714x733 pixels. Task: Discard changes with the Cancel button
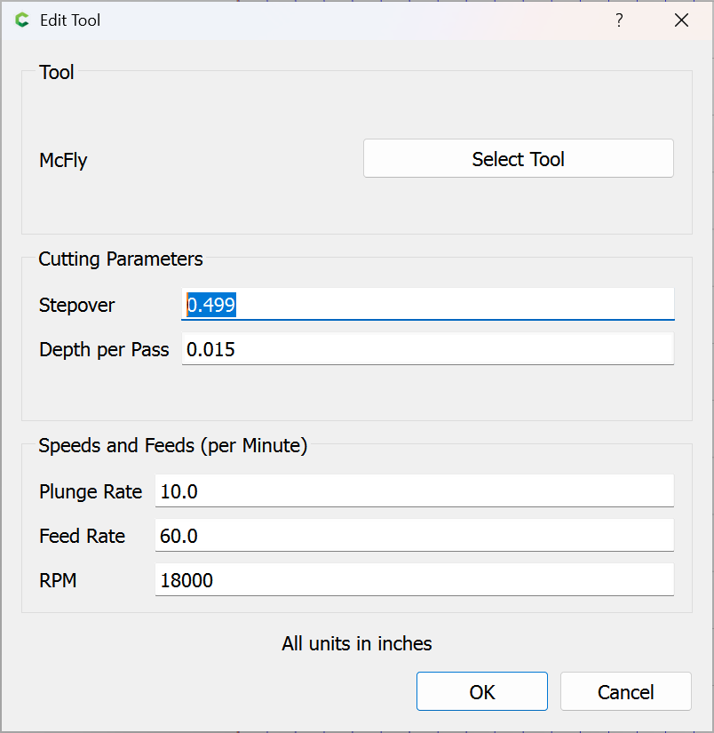[625, 692]
